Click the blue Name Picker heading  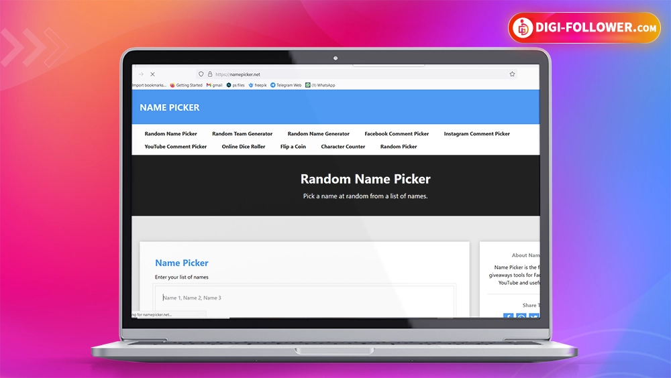tap(182, 263)
